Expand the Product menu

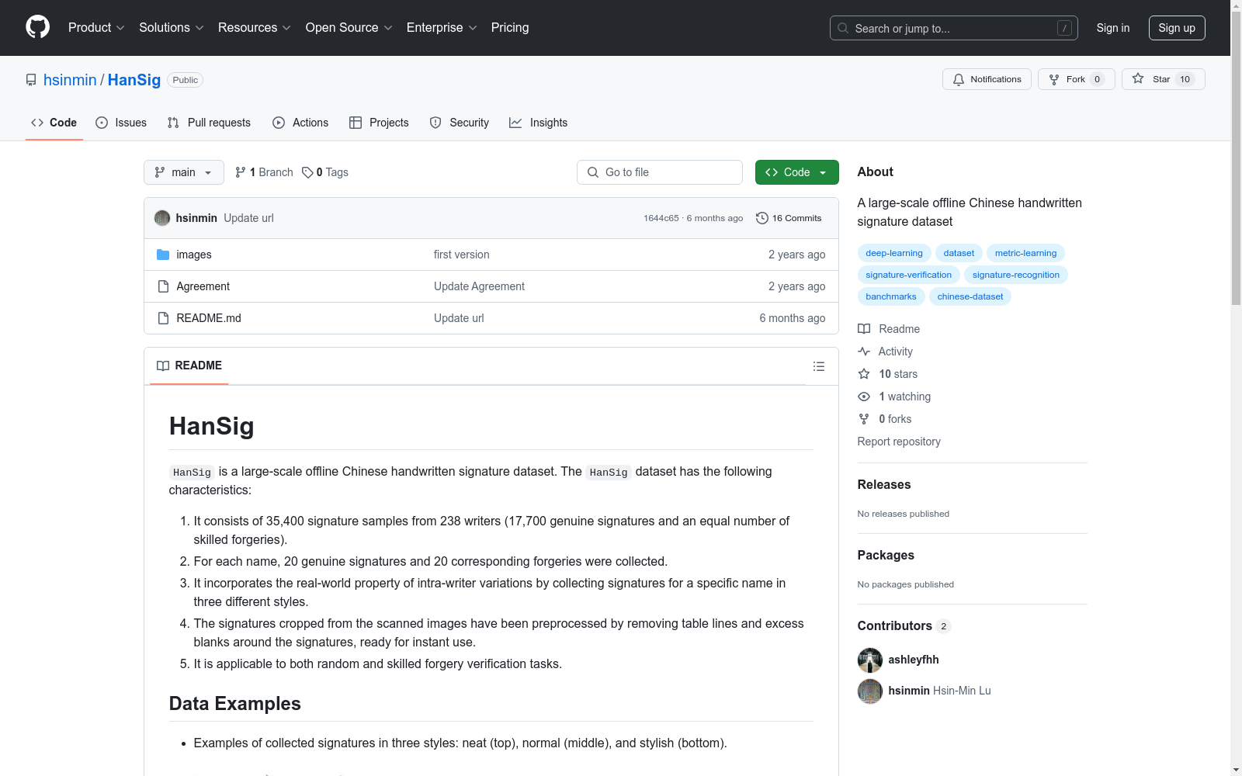pyautogui.click(x=96, y=28)
